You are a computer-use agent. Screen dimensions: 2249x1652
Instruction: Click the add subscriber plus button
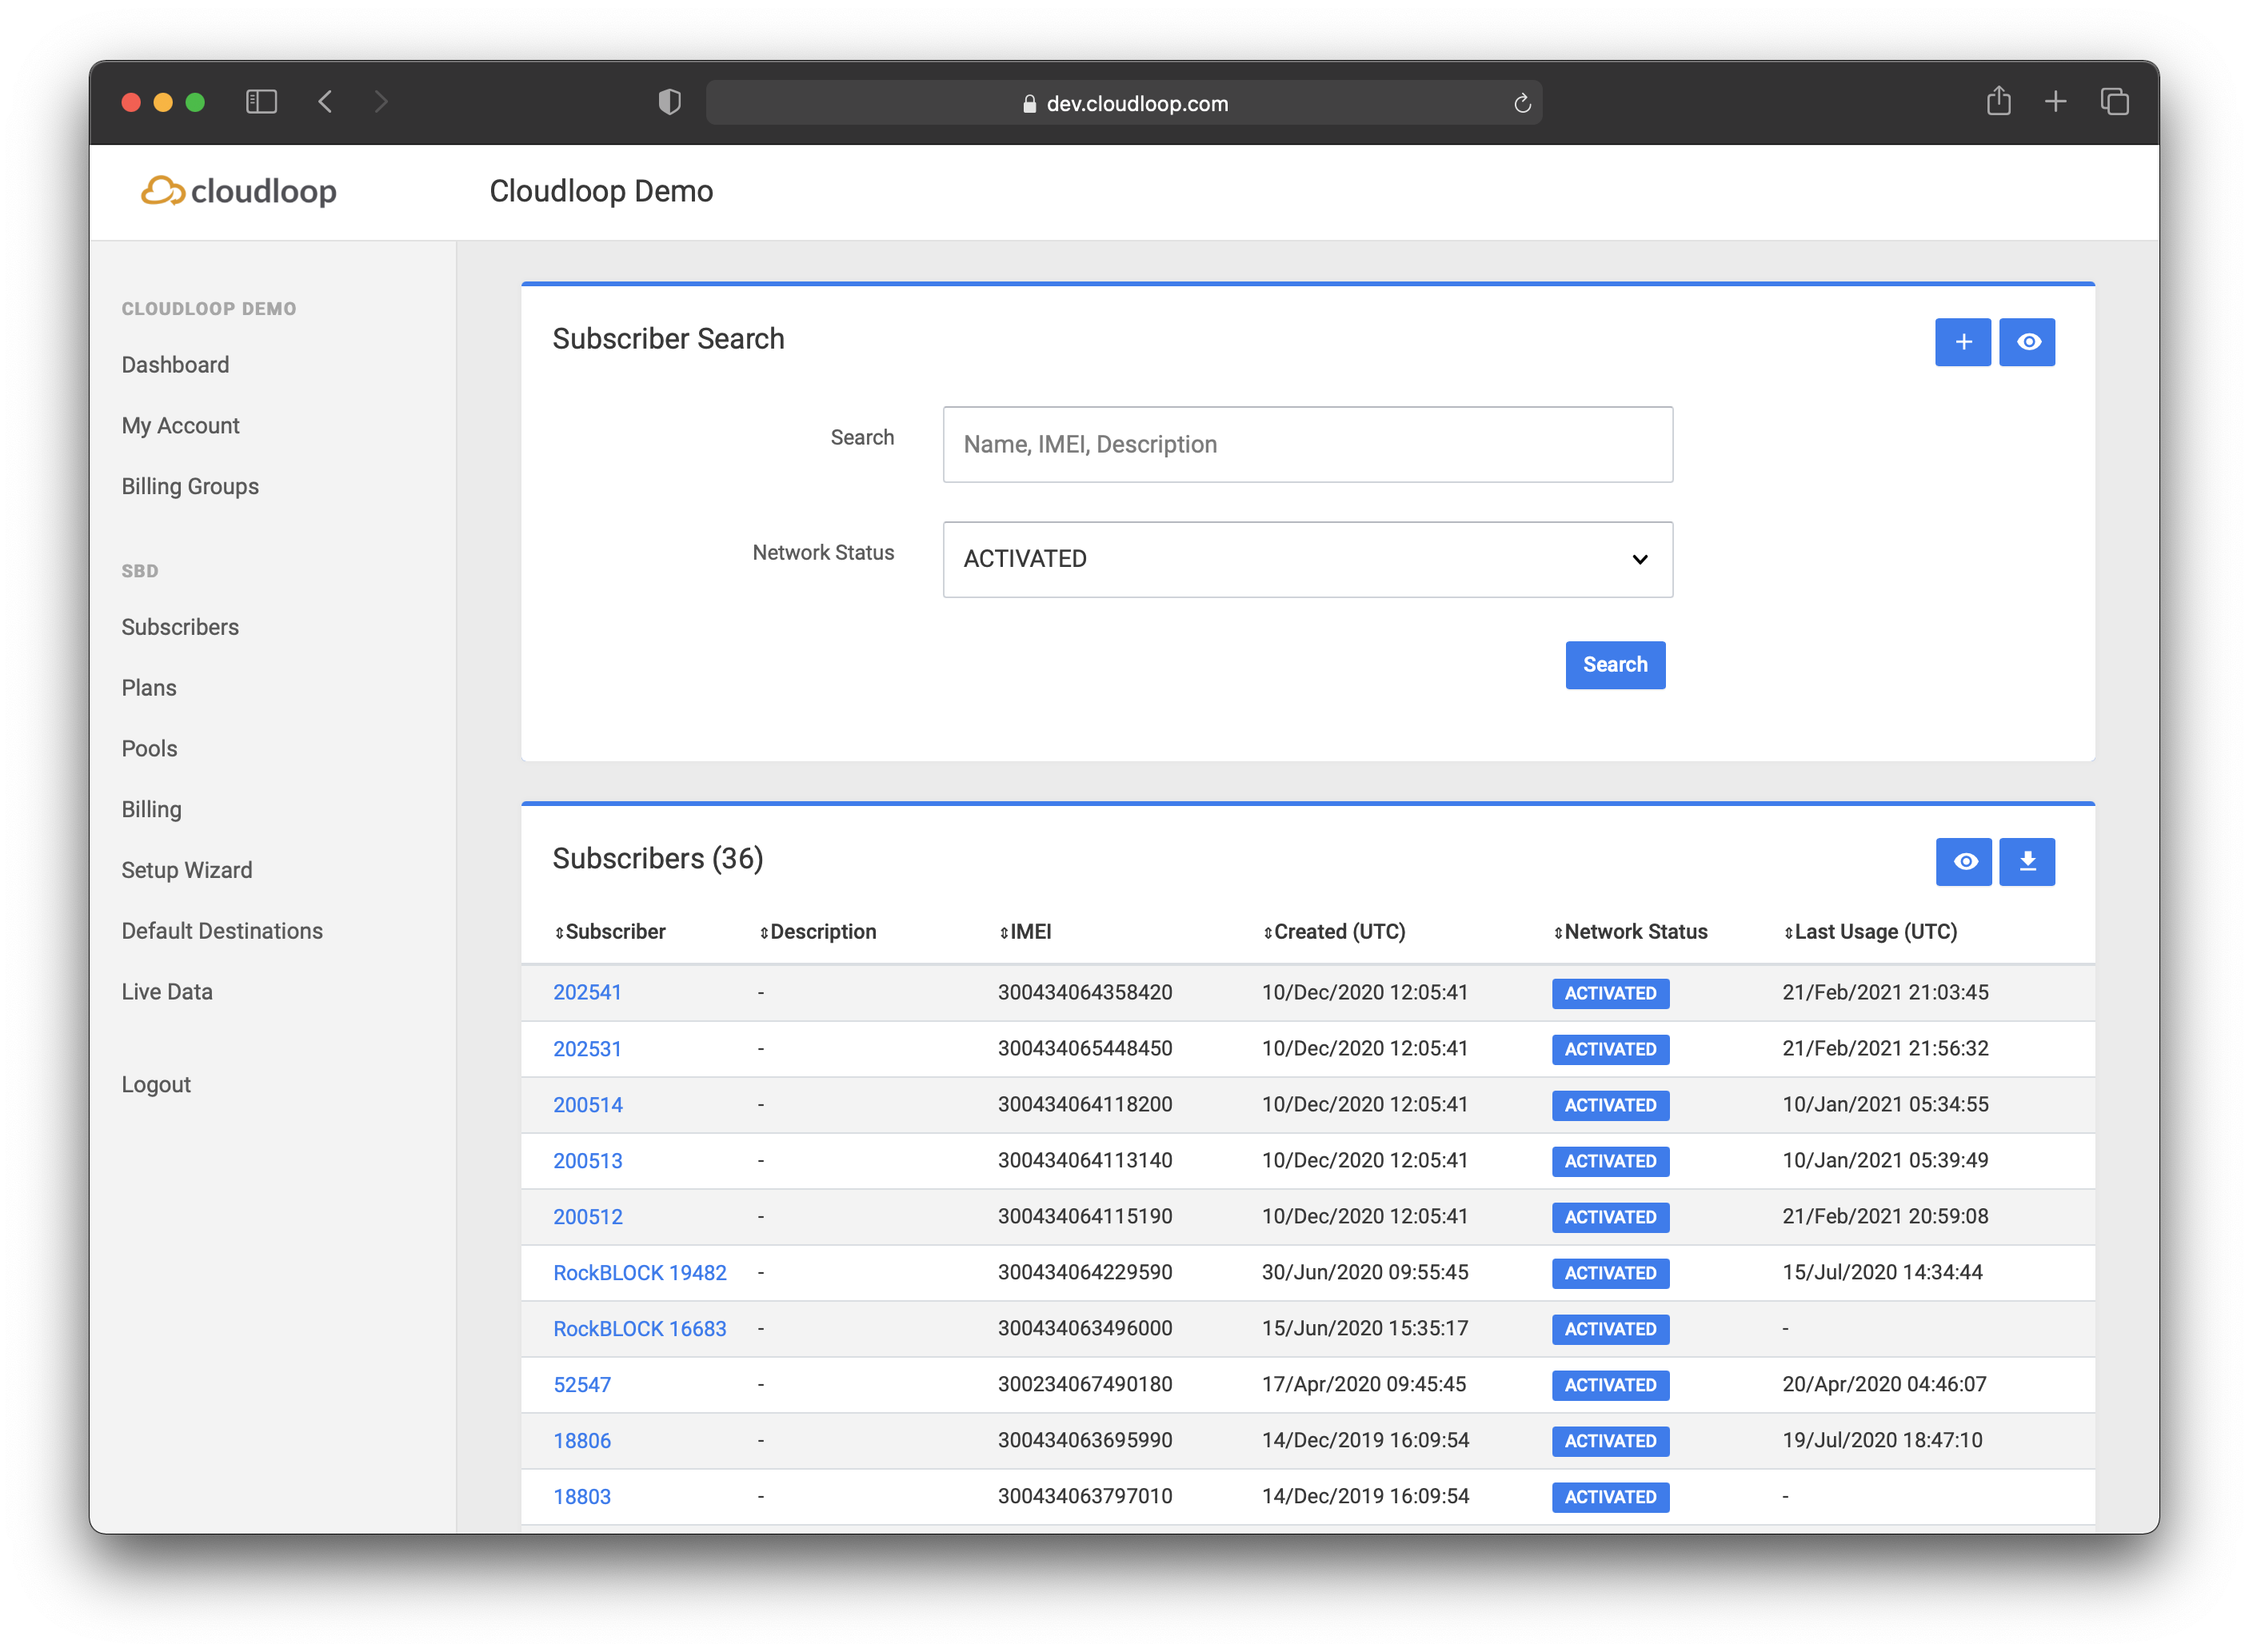[x=1962, y=342]
